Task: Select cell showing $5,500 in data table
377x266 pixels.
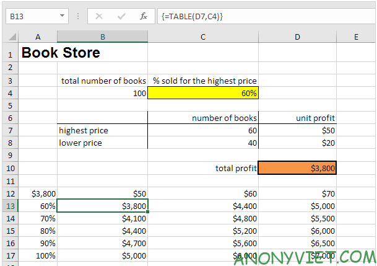Action: (x=297, y=218)
